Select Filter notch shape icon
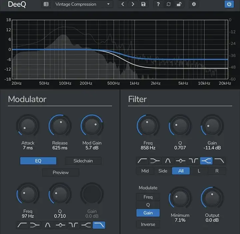The width and height of the screenshot is (240, 234). (193, 161)
